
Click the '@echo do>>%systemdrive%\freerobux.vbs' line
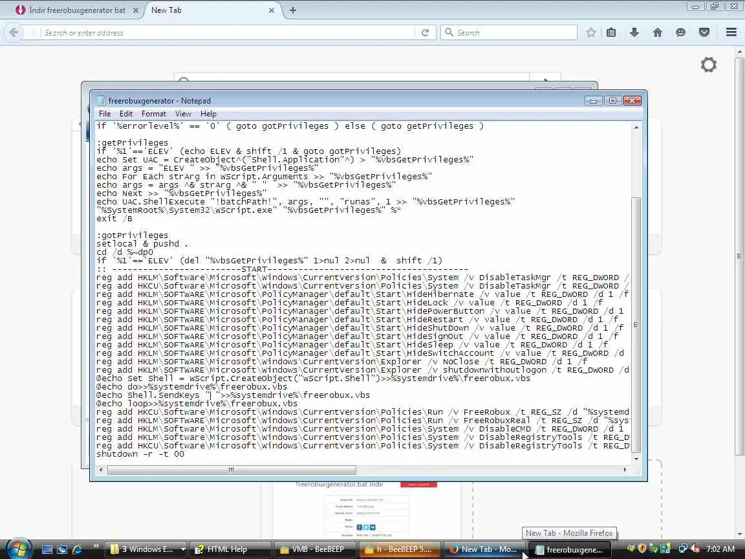point(192,387)
